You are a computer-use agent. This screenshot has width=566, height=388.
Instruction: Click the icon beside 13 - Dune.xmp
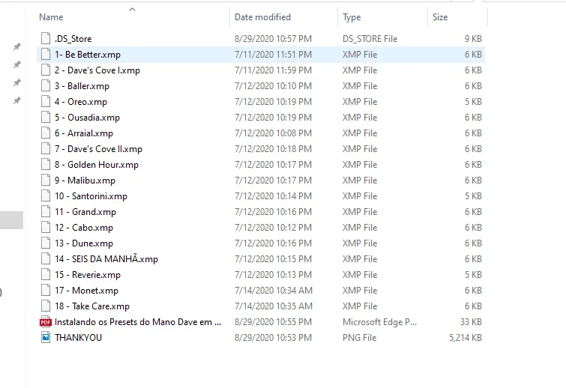[x=46, y=243]
